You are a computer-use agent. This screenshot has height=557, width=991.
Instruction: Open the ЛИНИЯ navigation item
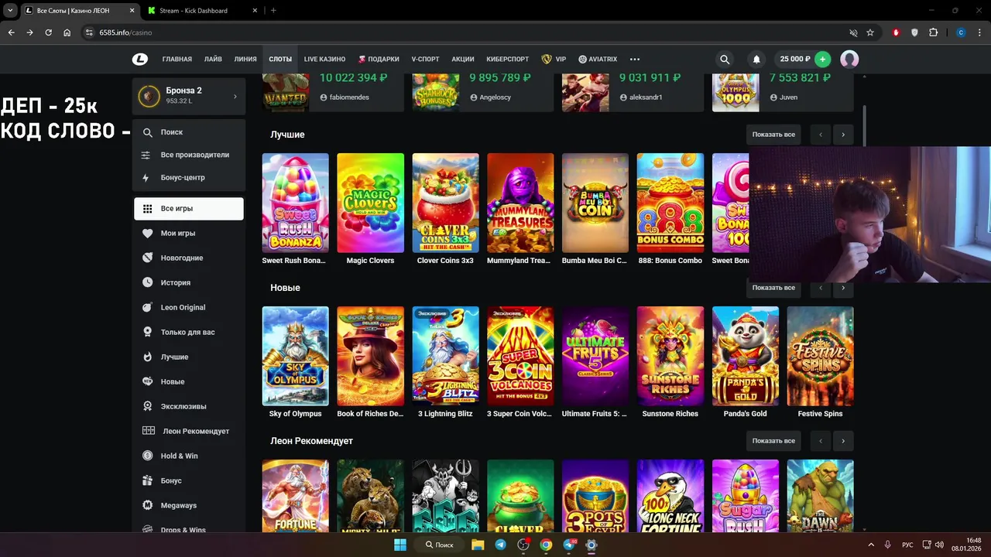pyautogui.click(x=245, y=59)
